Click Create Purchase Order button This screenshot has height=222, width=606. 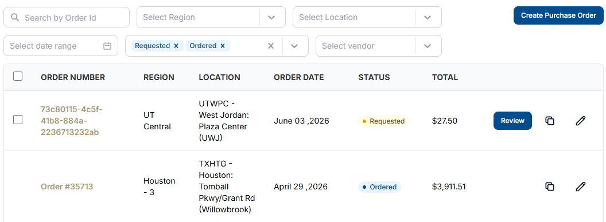tap(558, 15)
